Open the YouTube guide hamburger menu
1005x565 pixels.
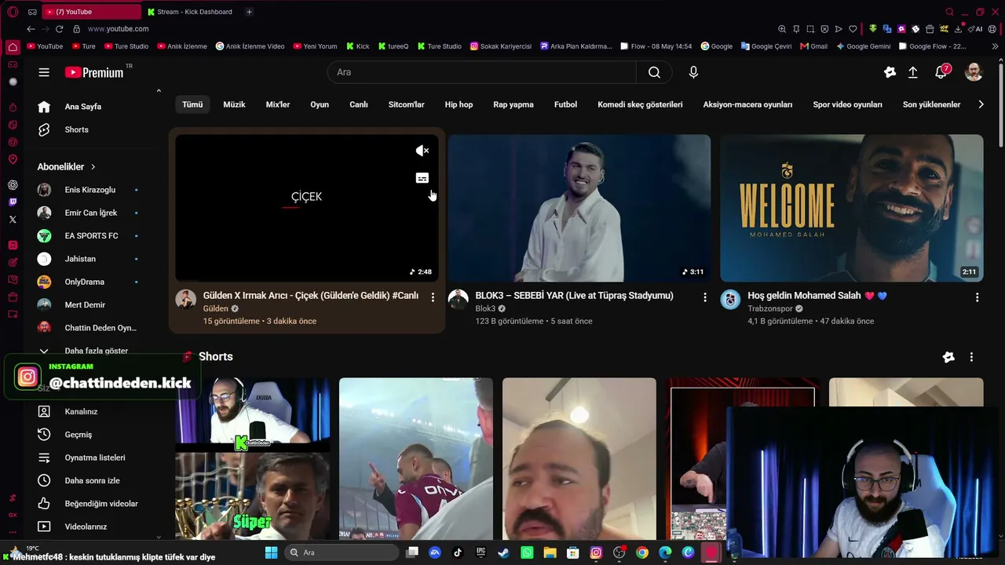pos(44,72)
